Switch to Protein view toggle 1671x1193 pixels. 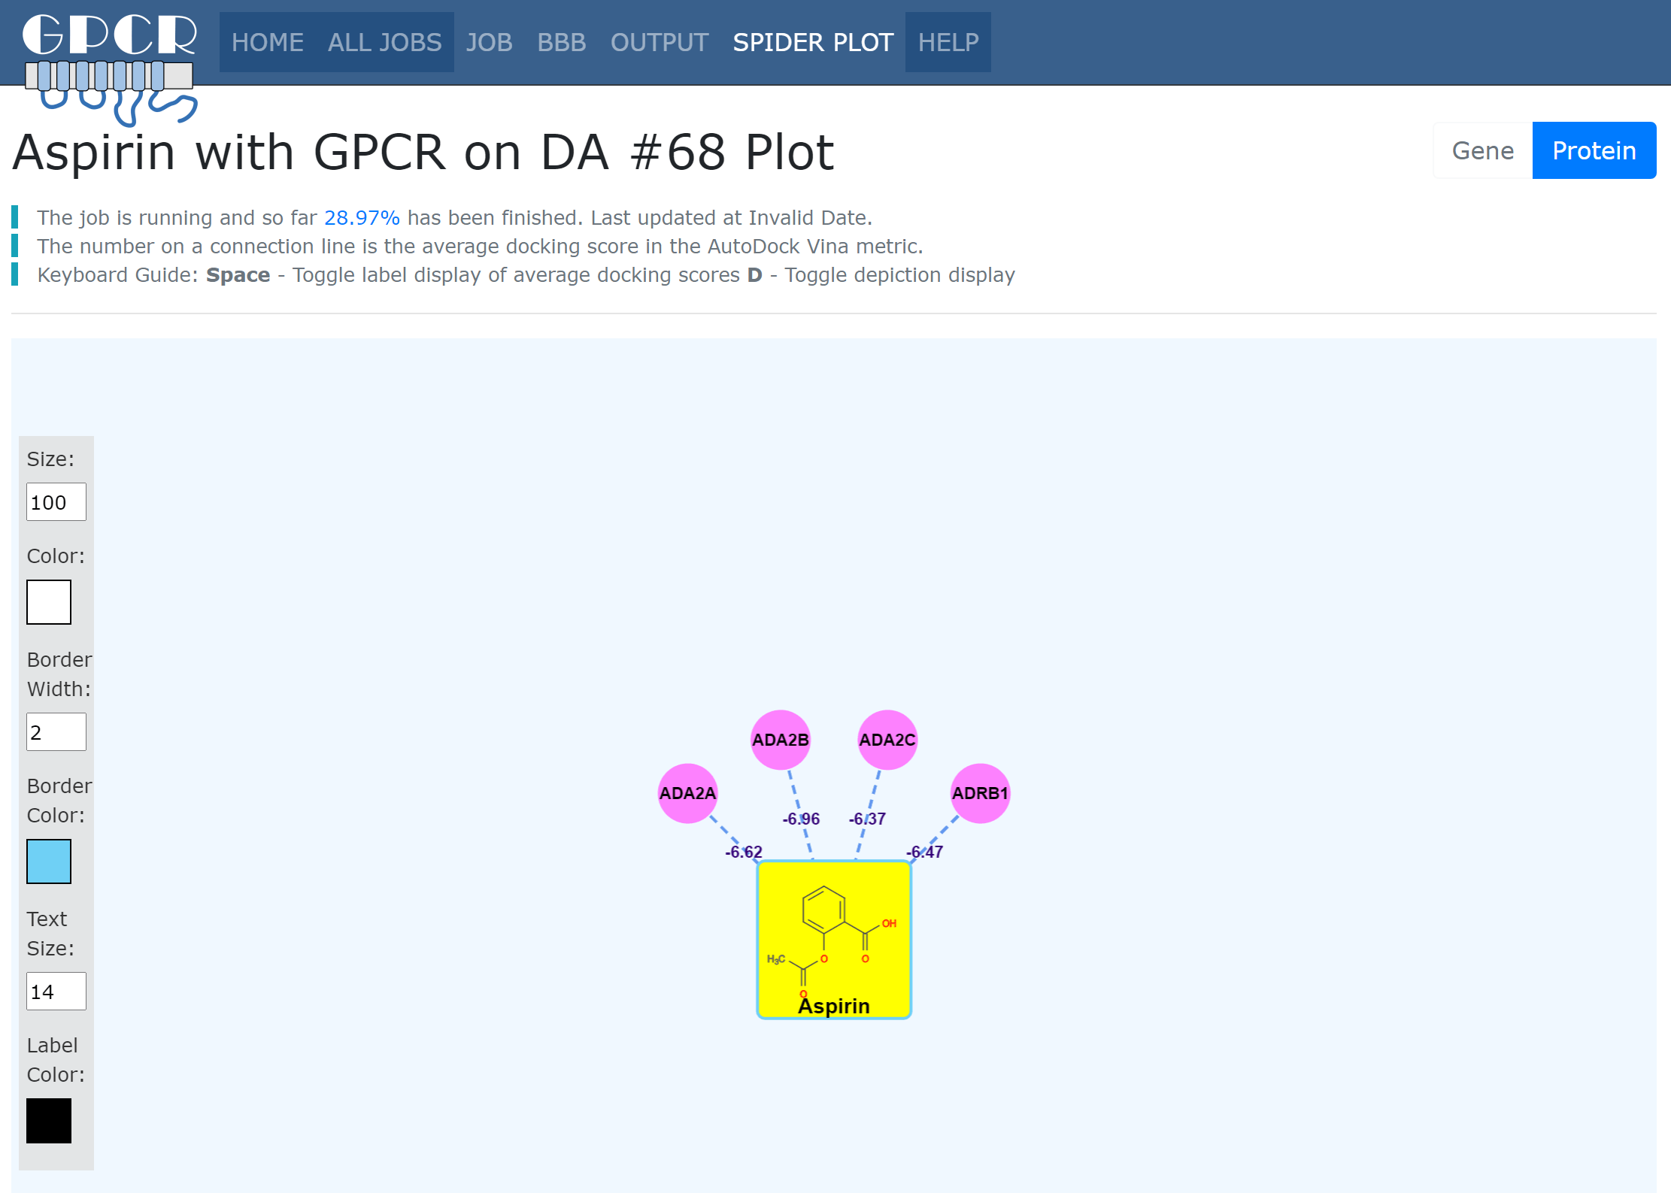click(x=1594, y=150)
